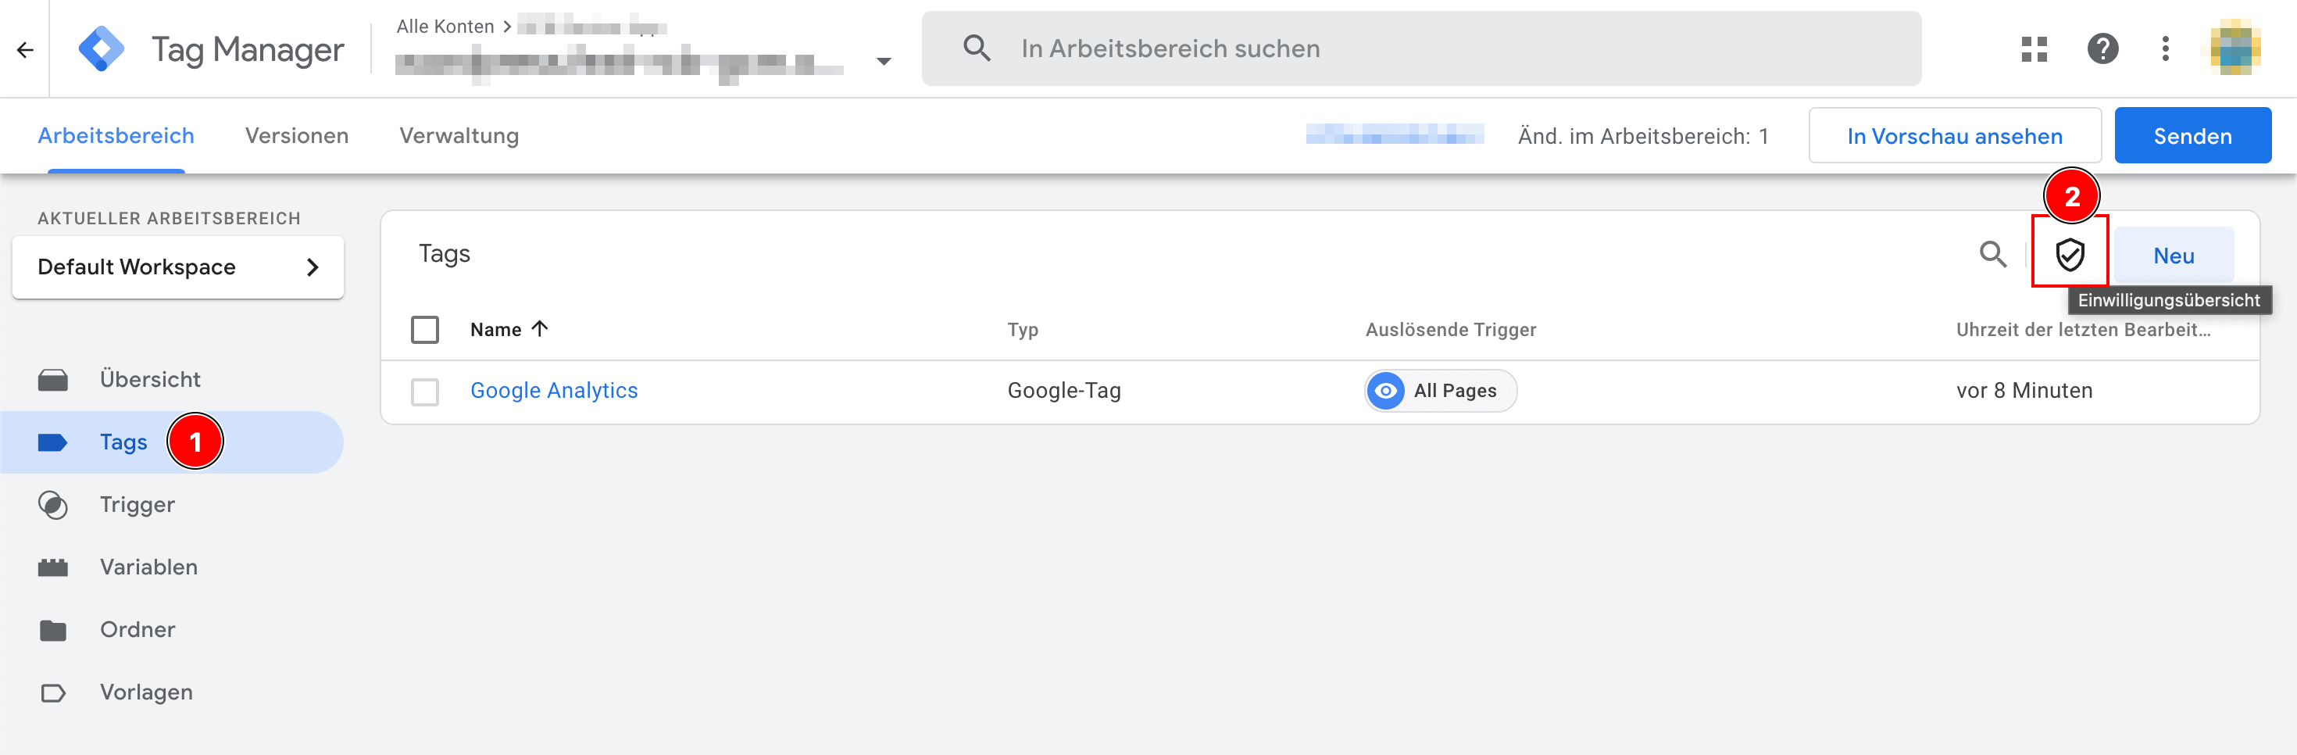Viewport: 2297px width, 755px height.
Task: Open the Einwilligungsübersicht shield icon
Action: [2069, 256]
